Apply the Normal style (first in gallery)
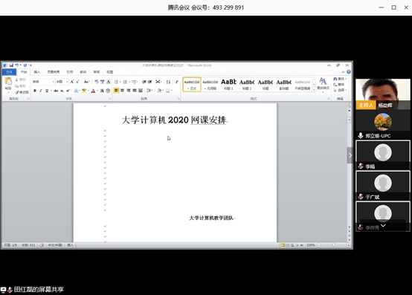The image size is (412, 295). (192, 85)
